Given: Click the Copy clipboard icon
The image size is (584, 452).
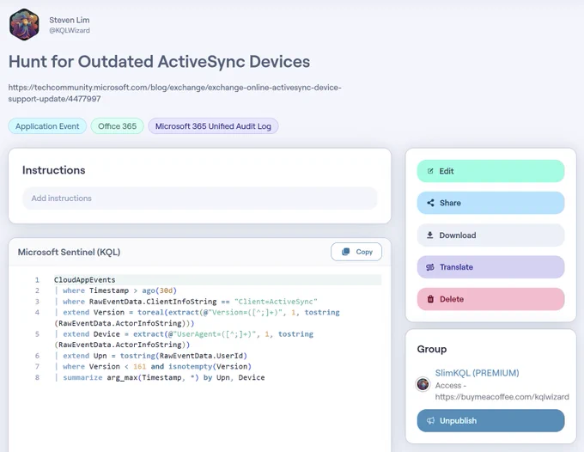Looking at the screenshot, I should (345, 252).
